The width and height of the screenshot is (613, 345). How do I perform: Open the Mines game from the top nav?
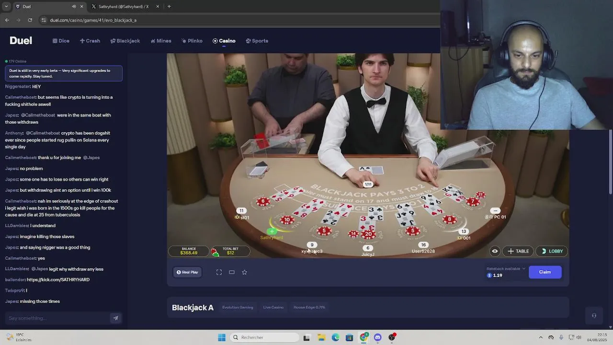pyautogui.click(x=161, y=41)
